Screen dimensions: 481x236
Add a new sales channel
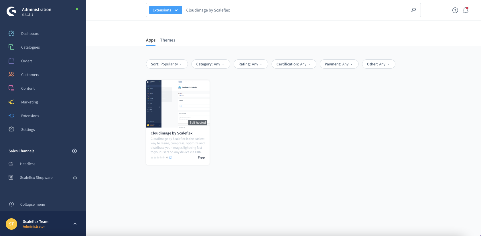(74, 151)
